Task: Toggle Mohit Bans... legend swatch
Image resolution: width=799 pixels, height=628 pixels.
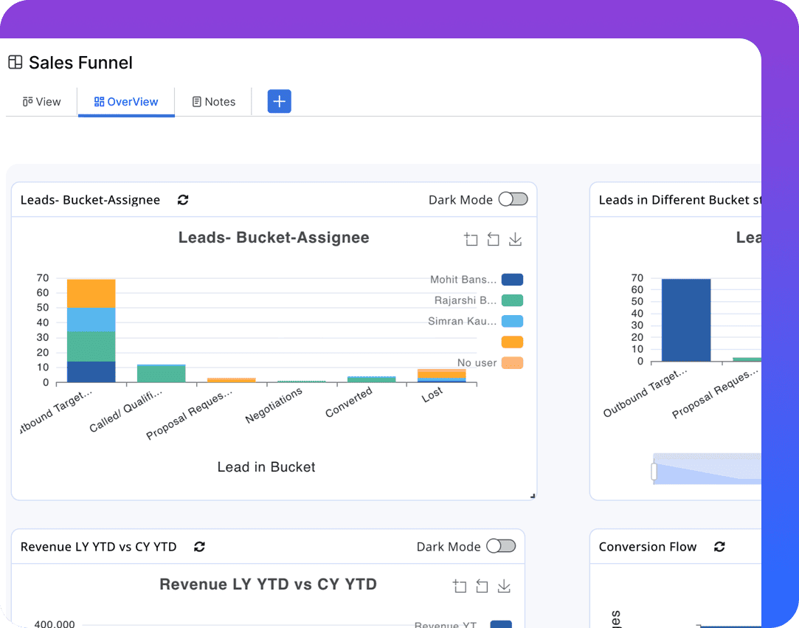Action: 512,280
